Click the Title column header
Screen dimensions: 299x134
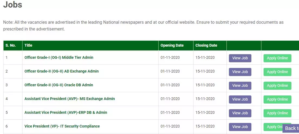28,45
